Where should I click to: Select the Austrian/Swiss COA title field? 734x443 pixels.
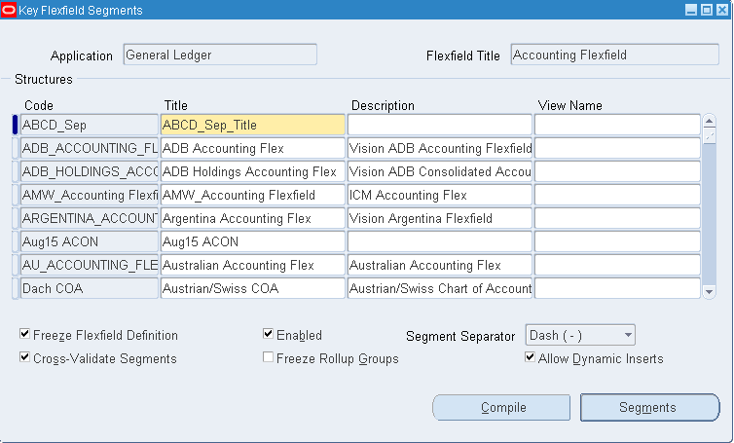click(252, 288)
